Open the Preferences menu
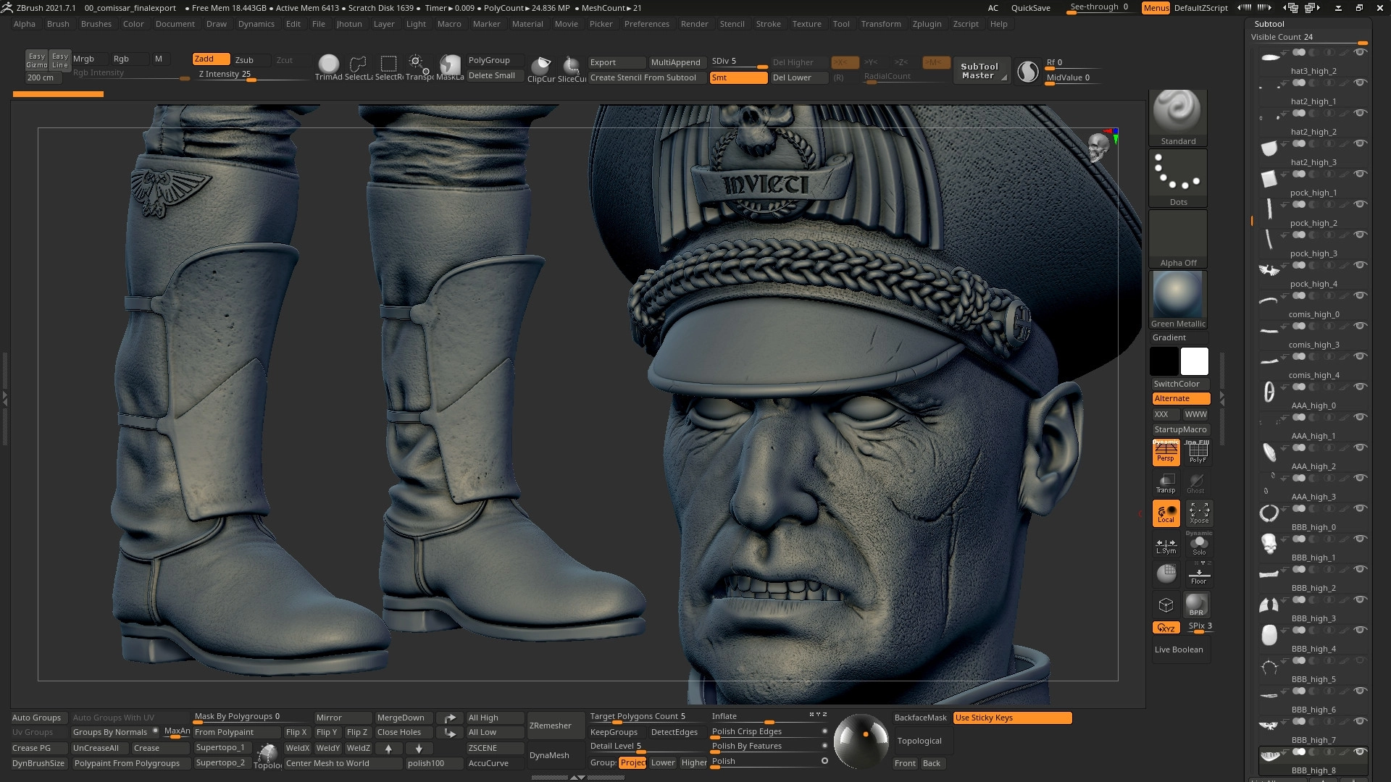The height and width of the screenshot is (782, 1391). [646, 24]
